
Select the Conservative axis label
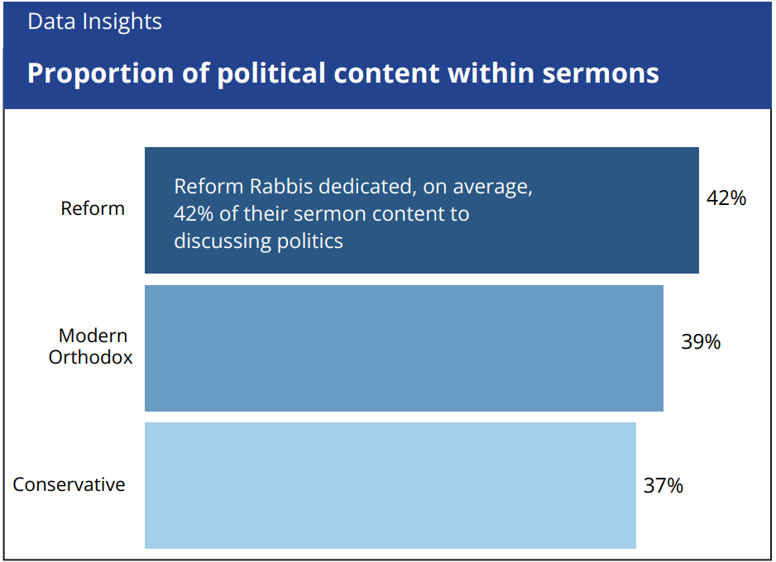point(69,484)
